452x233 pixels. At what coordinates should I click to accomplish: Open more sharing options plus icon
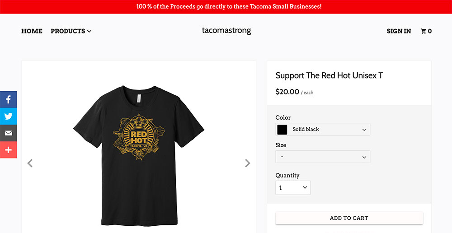(8, 150)
